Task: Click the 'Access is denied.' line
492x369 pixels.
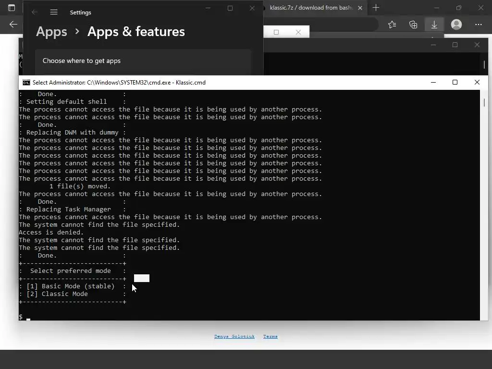Action: (51, 233)
